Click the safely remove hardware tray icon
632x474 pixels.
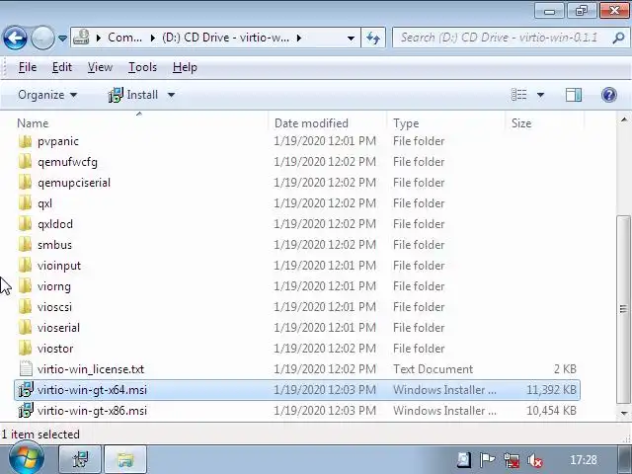463,460
